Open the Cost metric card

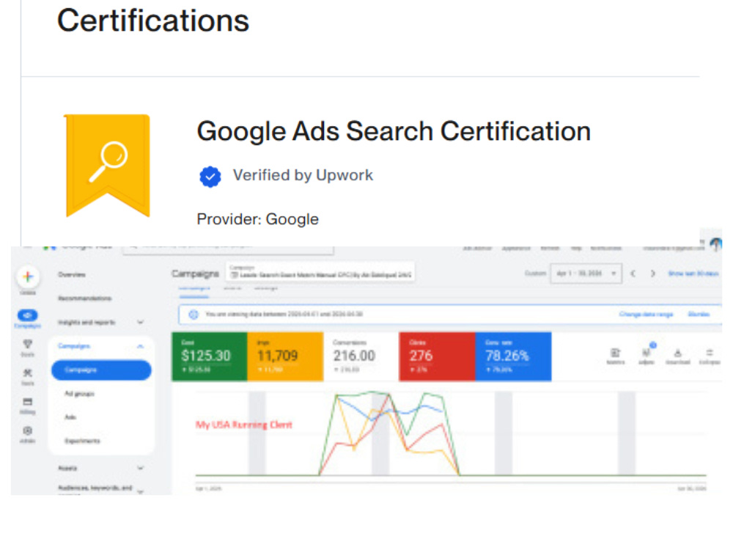(x=210, y=356)
